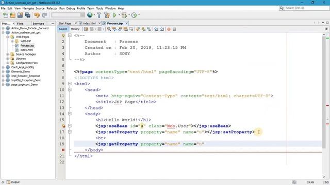330x185 pixels.
Task: Click Toggle Highlight Search editor icon
Action: pyautogui.click(x=126, y=29)
